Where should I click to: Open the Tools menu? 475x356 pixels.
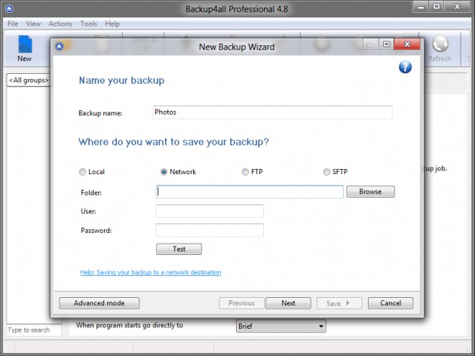point(88,24)
